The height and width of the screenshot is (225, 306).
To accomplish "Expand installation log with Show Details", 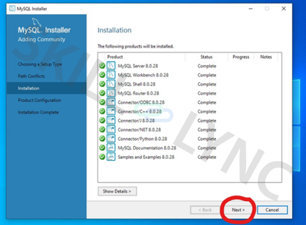I will (117, 191).
